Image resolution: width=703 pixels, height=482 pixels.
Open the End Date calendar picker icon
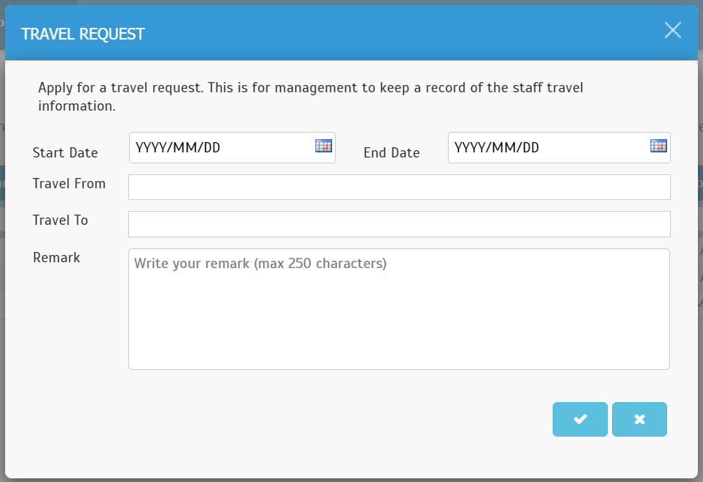658,146
